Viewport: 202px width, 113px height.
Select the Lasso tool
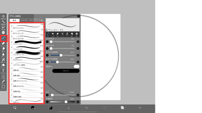point(3,27)
